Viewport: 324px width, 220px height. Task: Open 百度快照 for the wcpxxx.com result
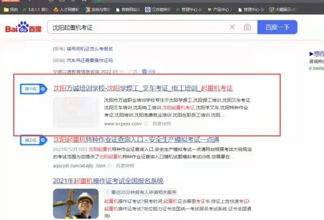coord(161,124)
